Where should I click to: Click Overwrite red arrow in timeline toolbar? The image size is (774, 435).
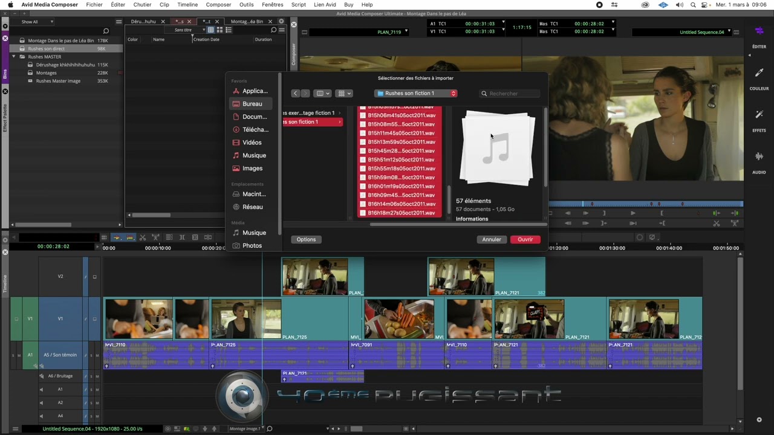(x=130, y=237)
